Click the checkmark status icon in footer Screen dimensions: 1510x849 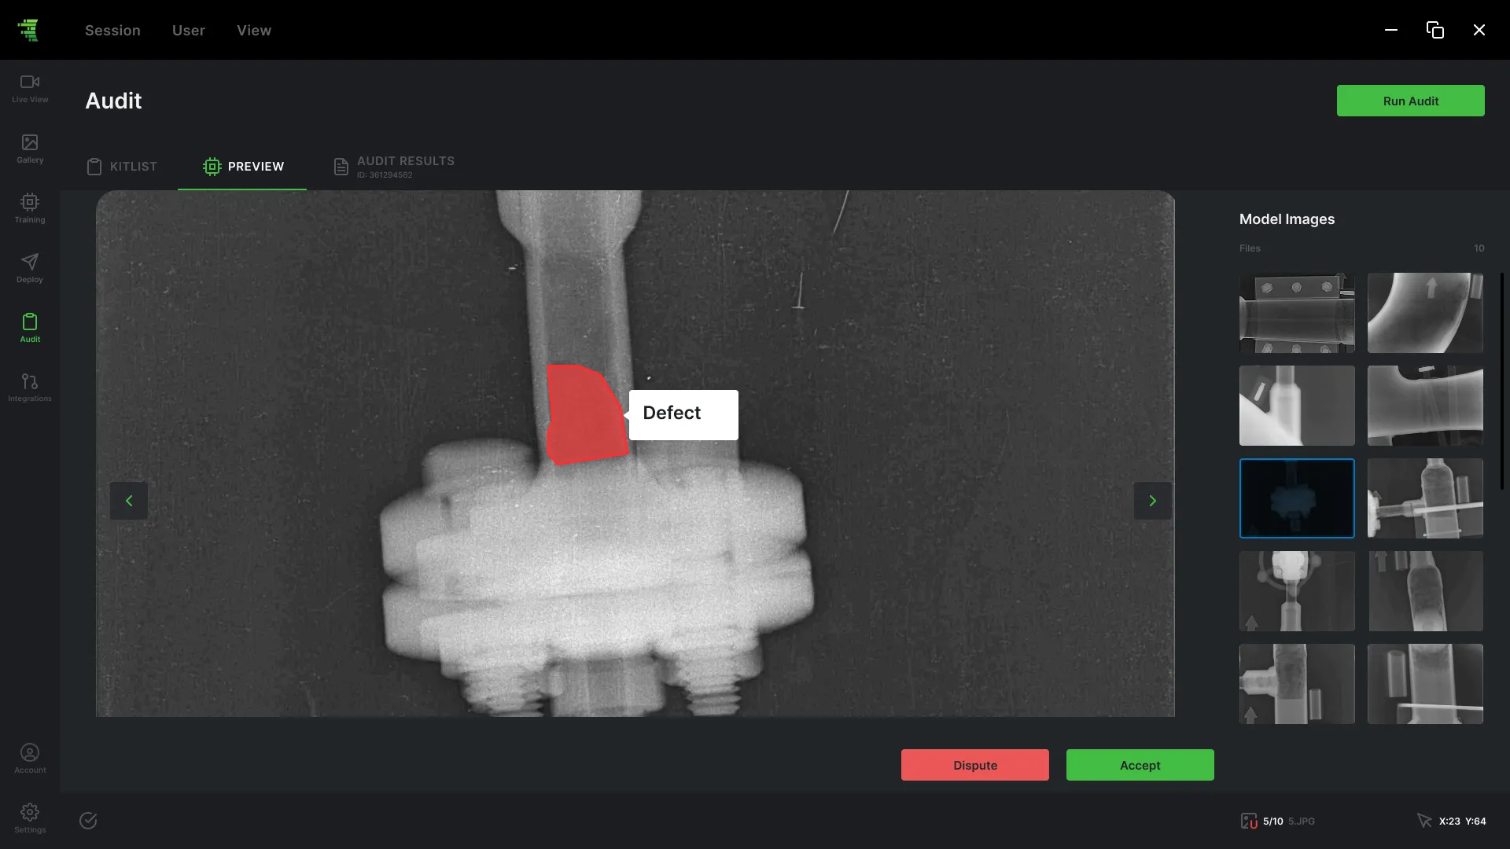[x=88, y=821]
